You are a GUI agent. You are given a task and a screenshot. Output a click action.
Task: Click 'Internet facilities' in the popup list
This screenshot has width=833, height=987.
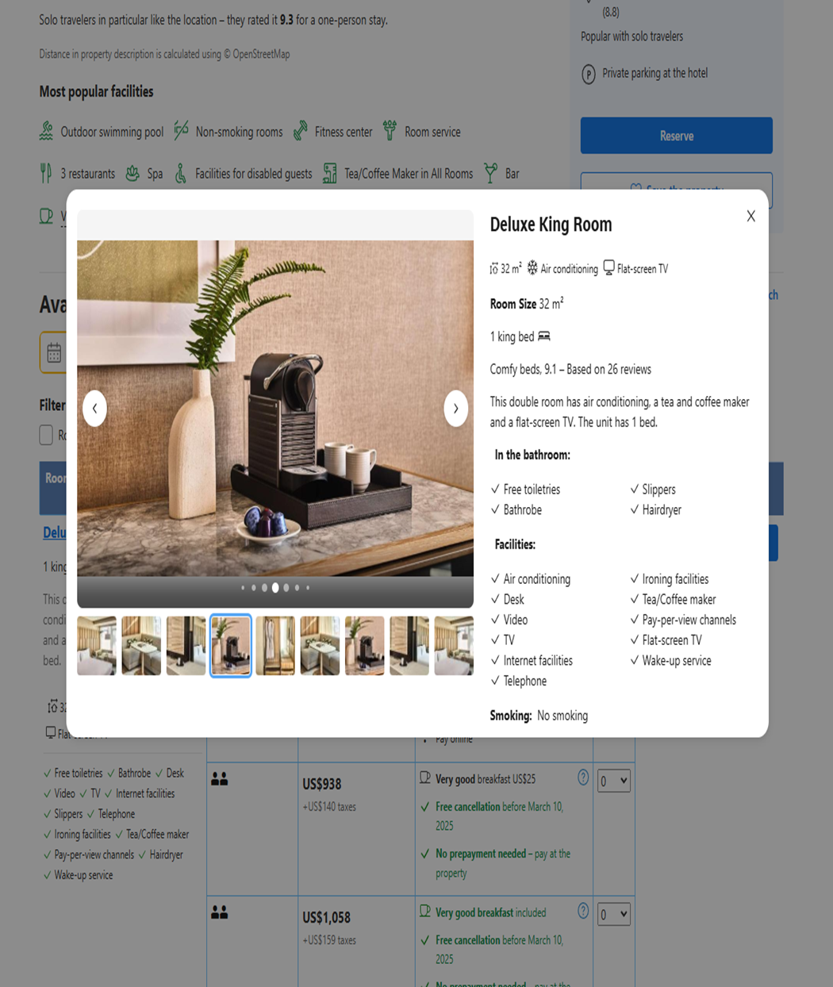pos(537,660)
